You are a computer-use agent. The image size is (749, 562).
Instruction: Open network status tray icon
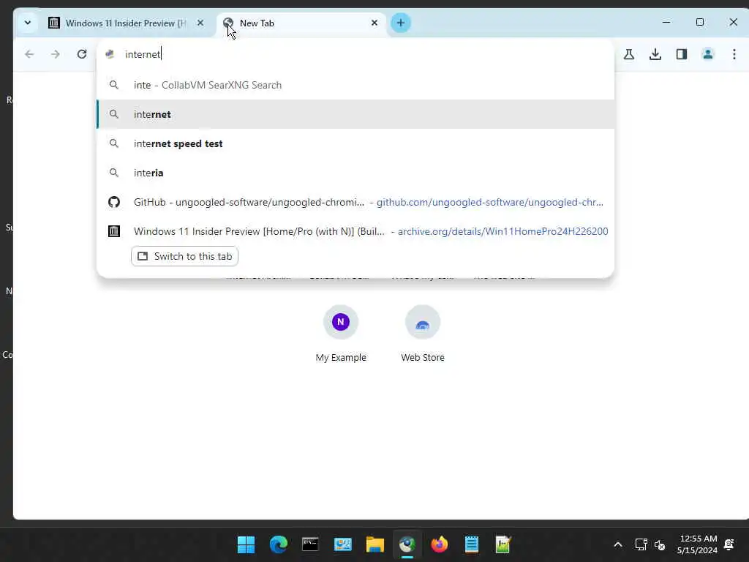click(641, 544)
